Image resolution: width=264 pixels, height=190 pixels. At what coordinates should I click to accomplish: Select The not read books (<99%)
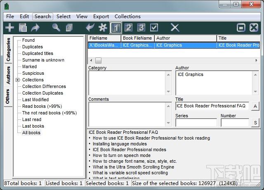click(49, 113)
